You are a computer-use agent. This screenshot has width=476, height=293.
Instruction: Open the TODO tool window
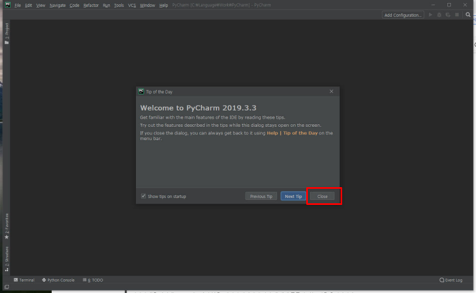[x=93, y=280]
